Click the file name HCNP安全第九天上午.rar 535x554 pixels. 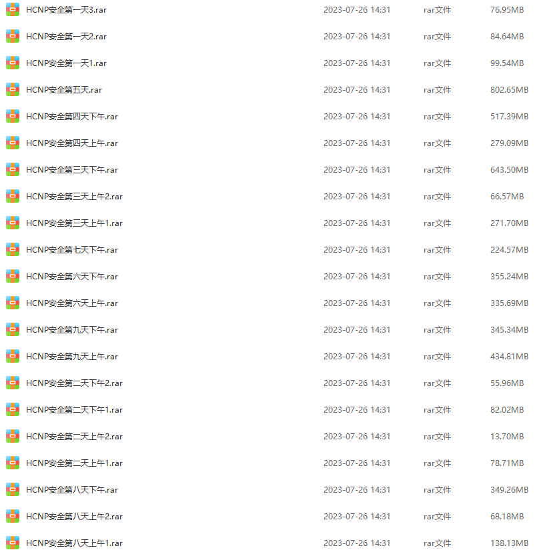pos(72,357)
